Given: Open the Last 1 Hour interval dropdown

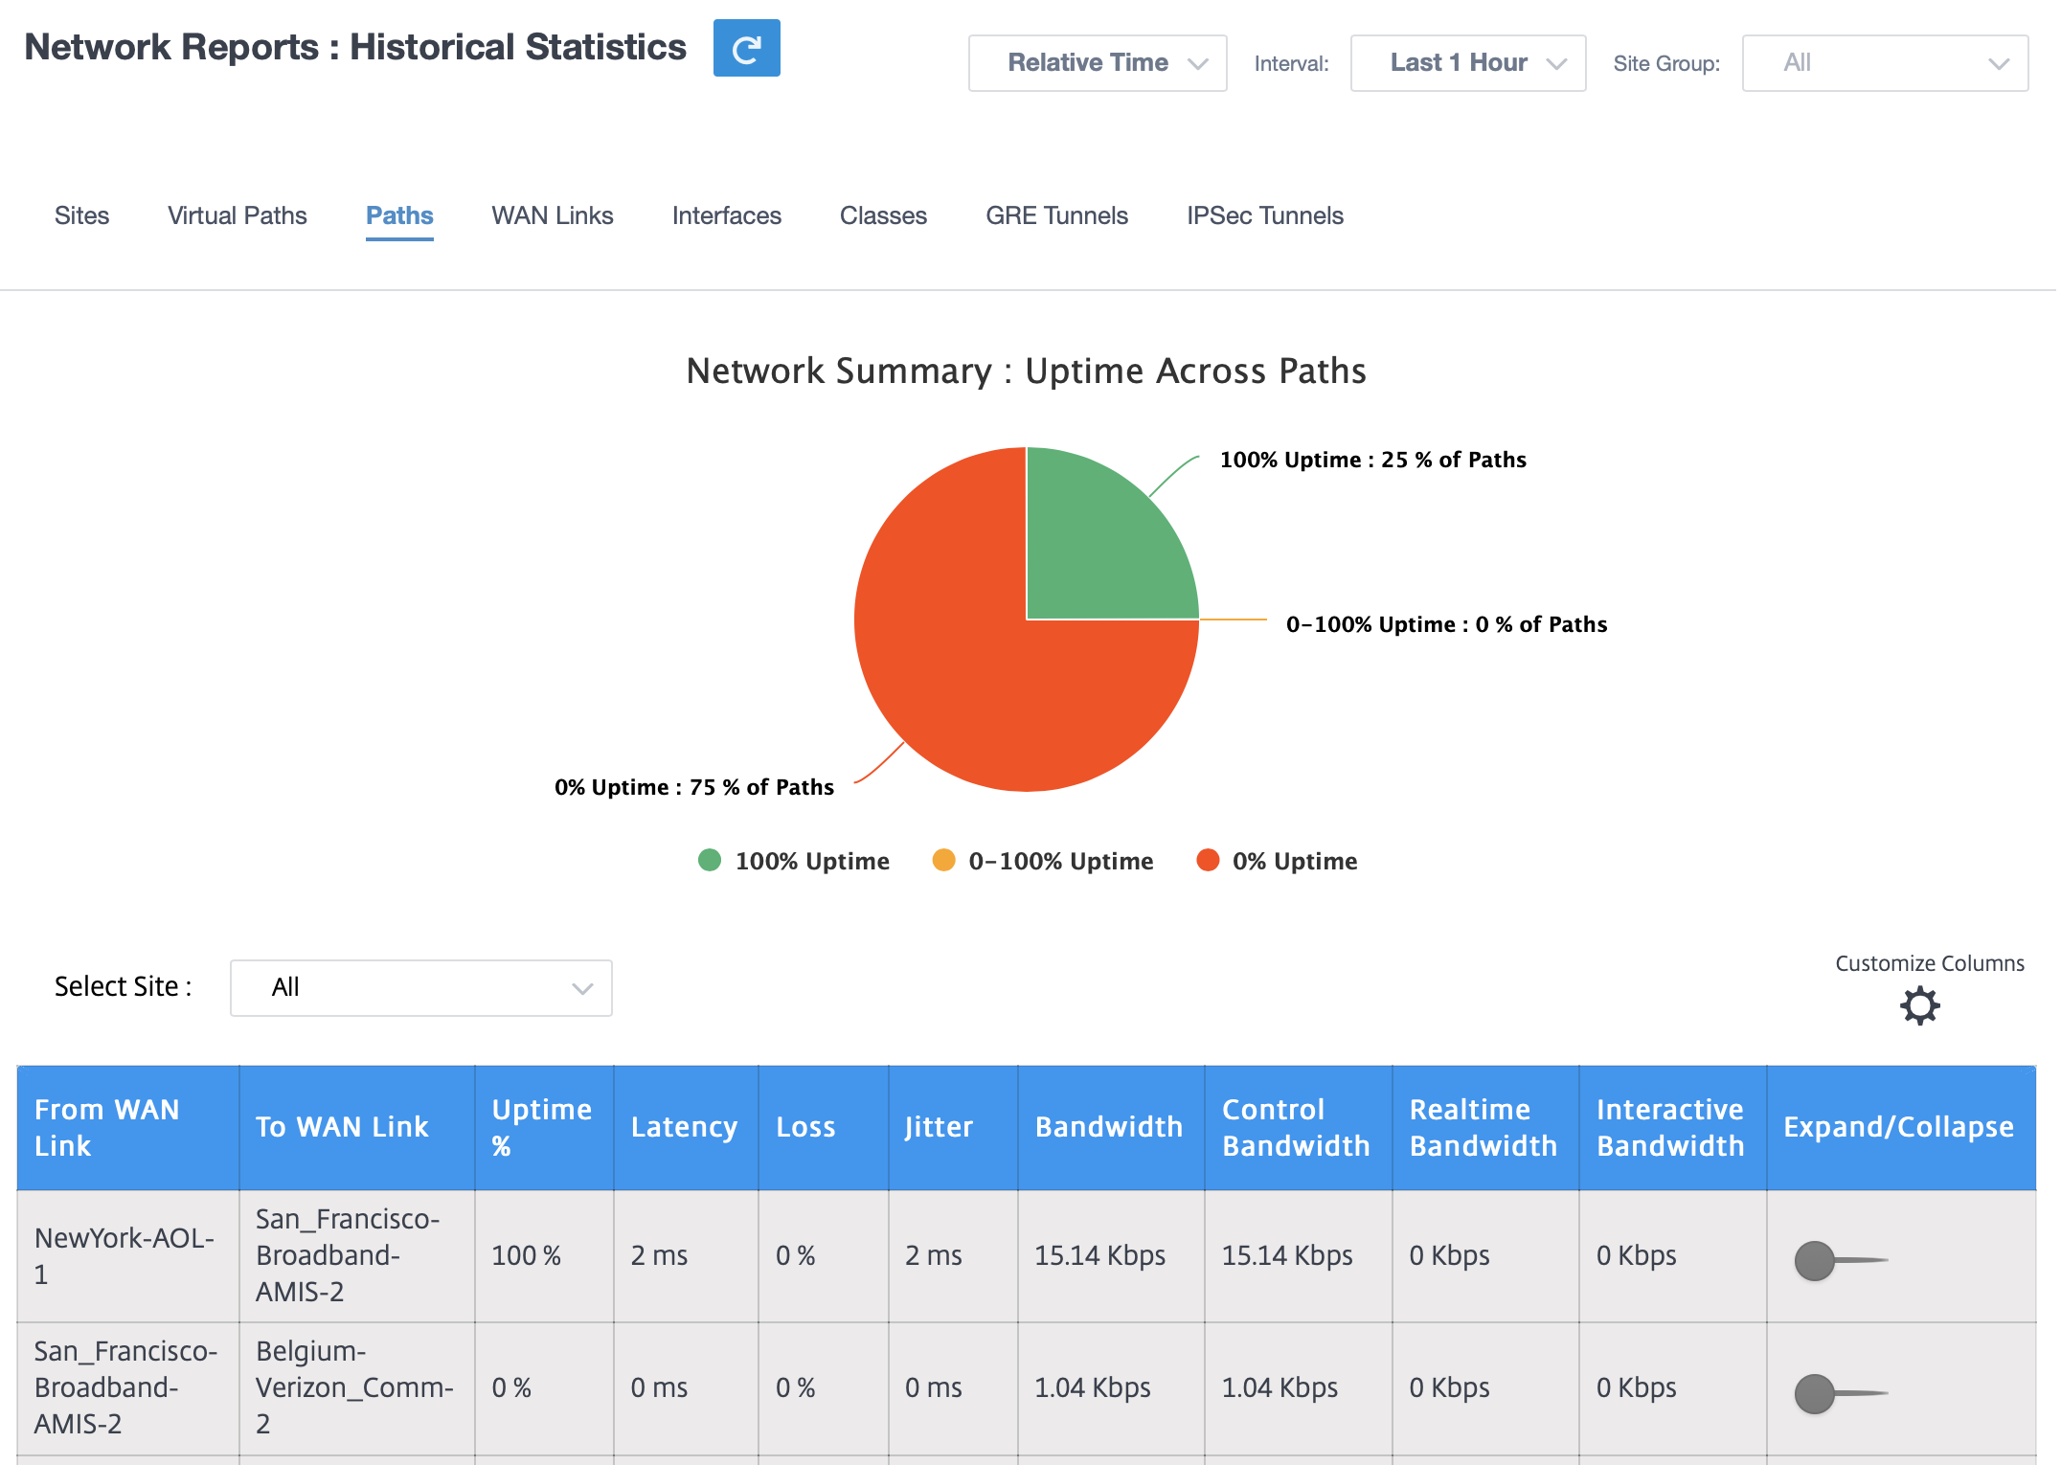Looking at the screenshot, I should pos(1468,63).
